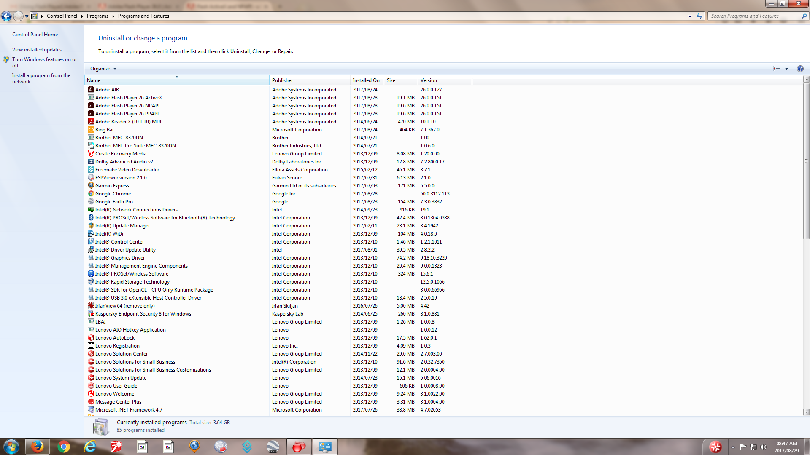Image resolution: width=810 pixels, height=455 pixels.
Task: Expand the address bar history dropdown
Action: pos(690,16)
